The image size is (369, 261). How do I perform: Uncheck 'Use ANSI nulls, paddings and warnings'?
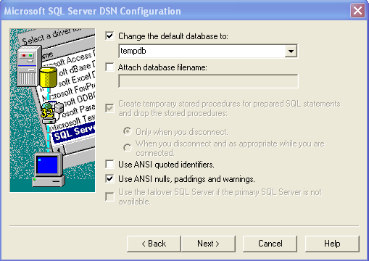point(109,179)
